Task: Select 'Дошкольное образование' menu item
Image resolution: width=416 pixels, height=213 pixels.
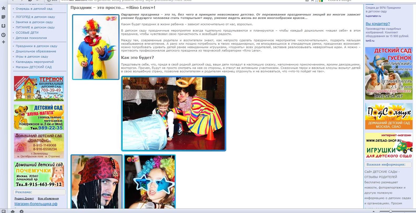Action: pyautogui.click(x=36, y=51)
